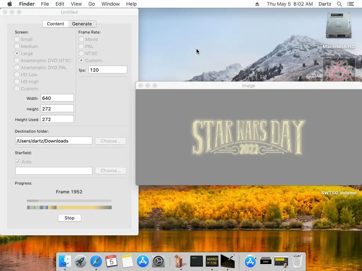Viewport: 362px width, 271px height.
Task: Open the Window menu
Action: click(111, 4)
